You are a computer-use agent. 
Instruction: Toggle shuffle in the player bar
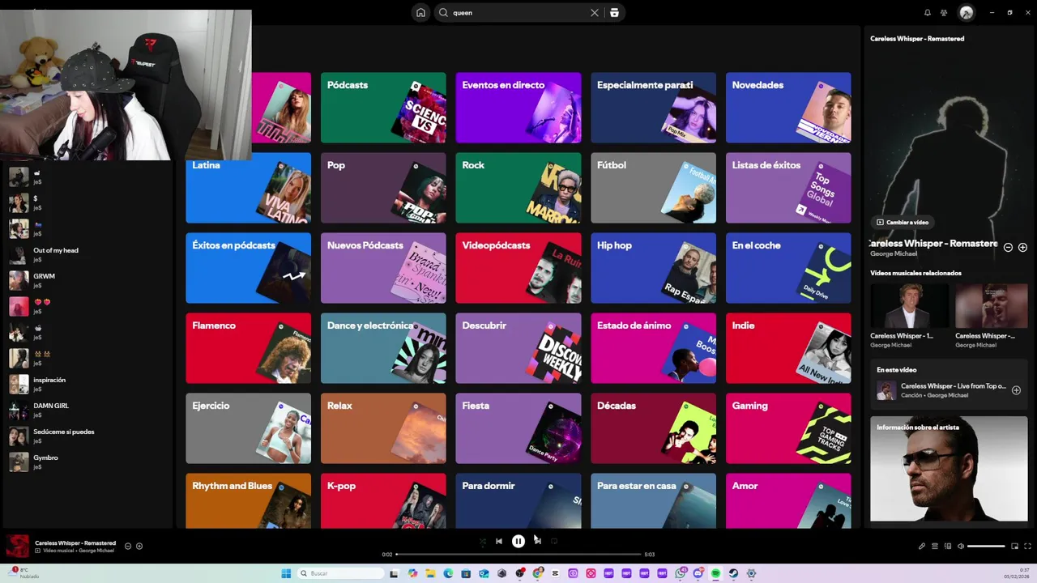tap(483, 541)
